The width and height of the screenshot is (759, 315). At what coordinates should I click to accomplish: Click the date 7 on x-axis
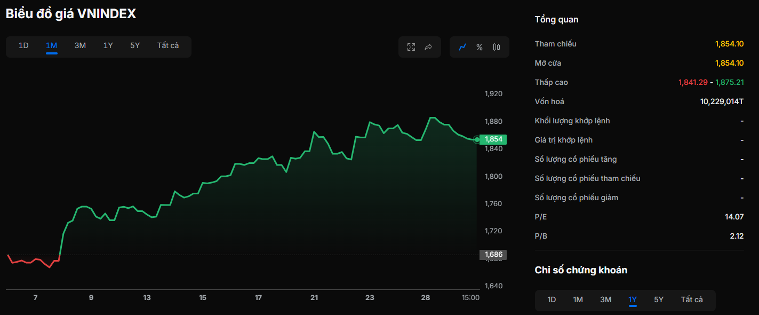(x=35, y=297)
